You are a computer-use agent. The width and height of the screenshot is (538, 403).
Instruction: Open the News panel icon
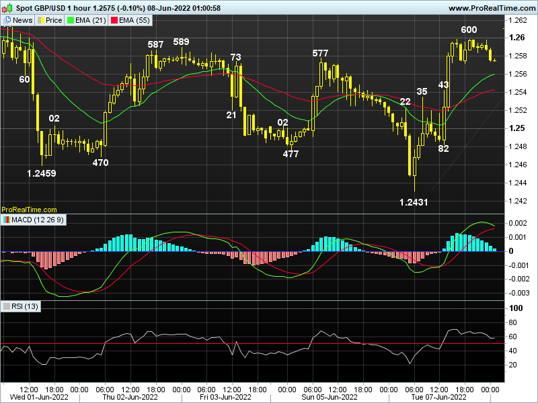click(x=8, y=20)
